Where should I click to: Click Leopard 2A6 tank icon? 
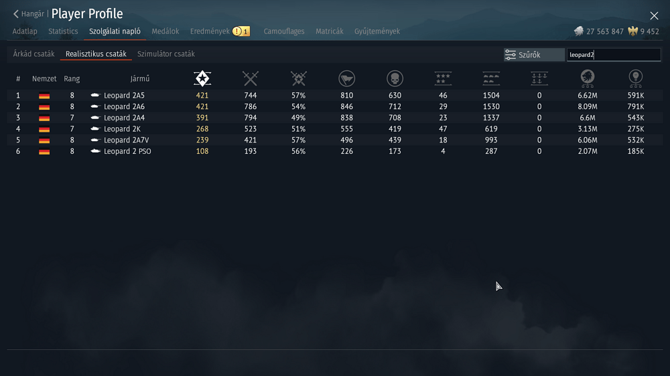[95, 106]
